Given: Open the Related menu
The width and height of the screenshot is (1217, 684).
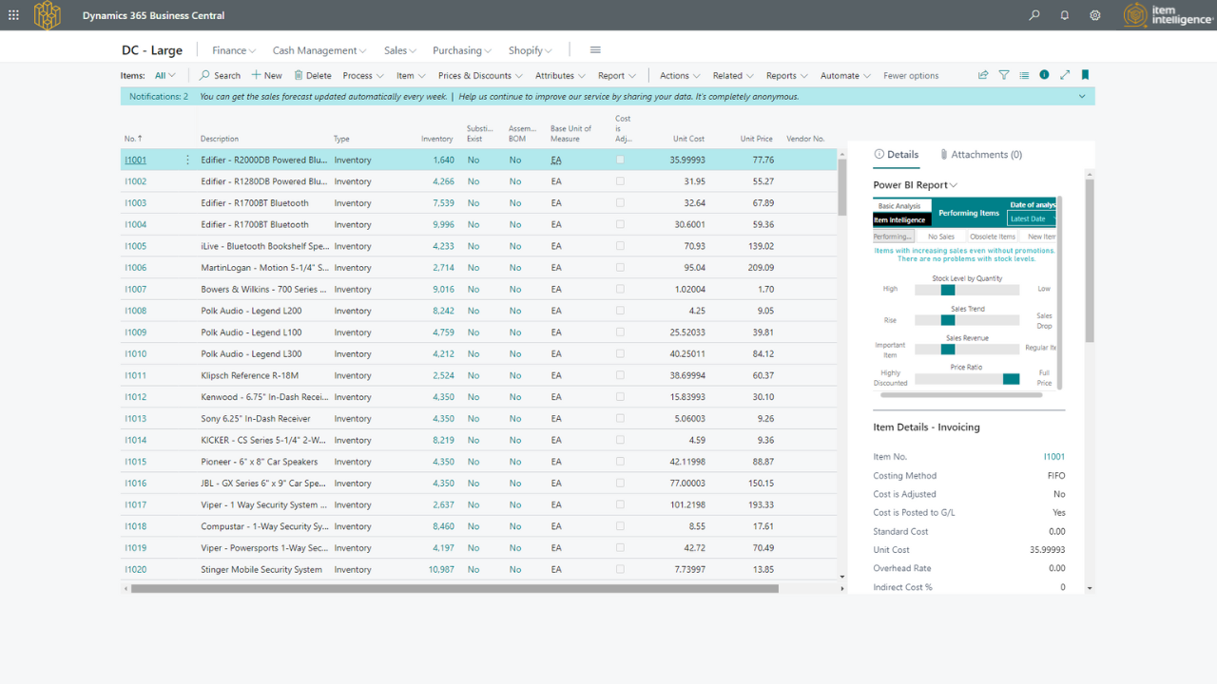Looking at the screenshot, I should 733,76.
